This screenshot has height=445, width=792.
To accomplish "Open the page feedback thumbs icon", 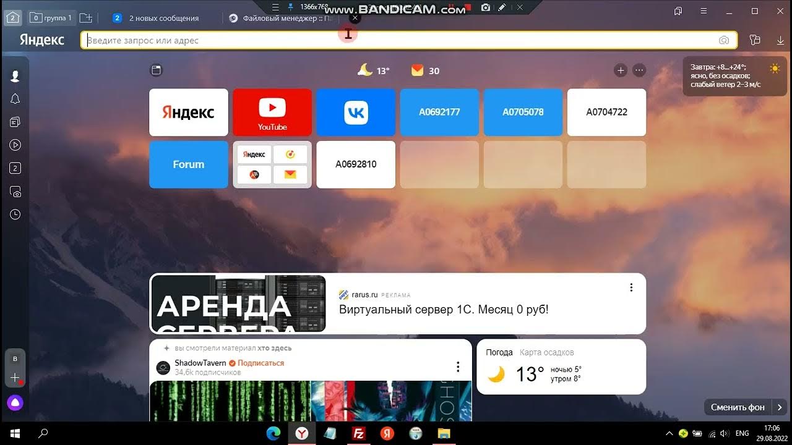I will [x=754, y=40].
